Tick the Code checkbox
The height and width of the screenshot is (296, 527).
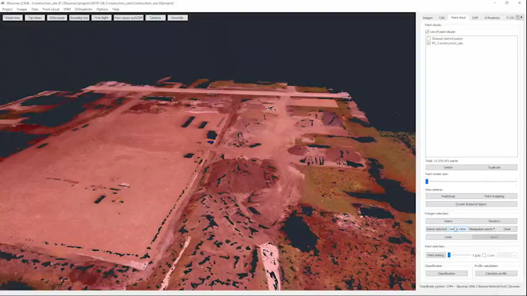(484, 255)
